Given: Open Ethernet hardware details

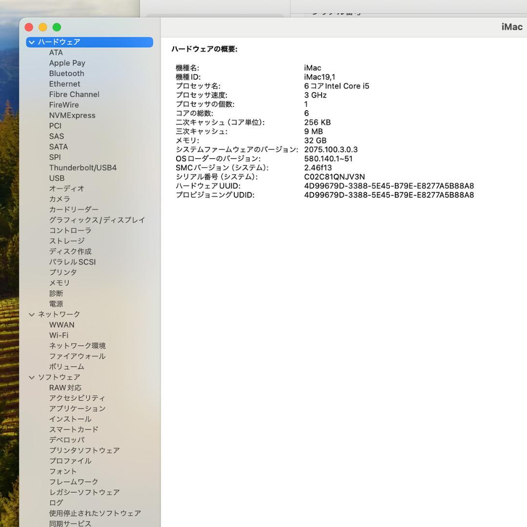Looking at the screenshot, I should [x=64, y=84].
